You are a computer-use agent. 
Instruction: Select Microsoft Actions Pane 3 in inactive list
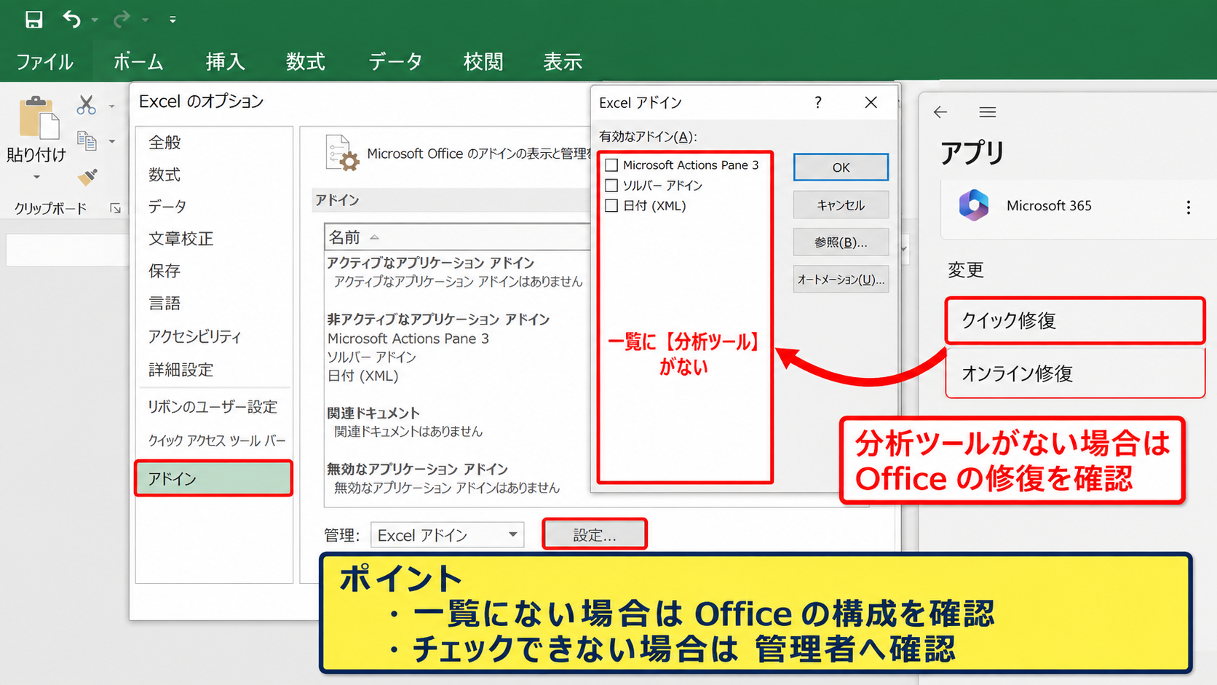coord(408,338)
